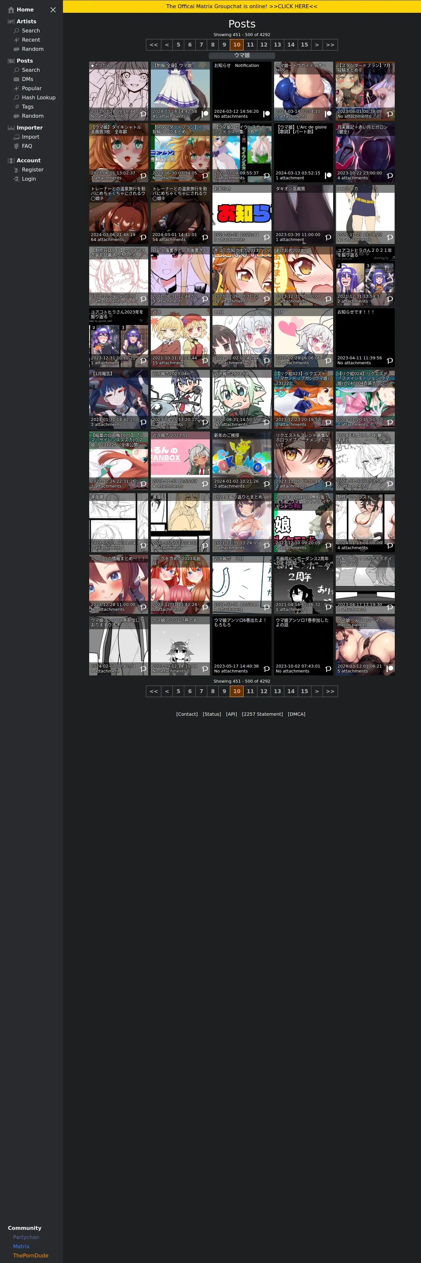Screen dimensions: 421x1263
Task: Click service icon on the 2024-01-02 10:21:26 post
Action: (x=266, y=484)
